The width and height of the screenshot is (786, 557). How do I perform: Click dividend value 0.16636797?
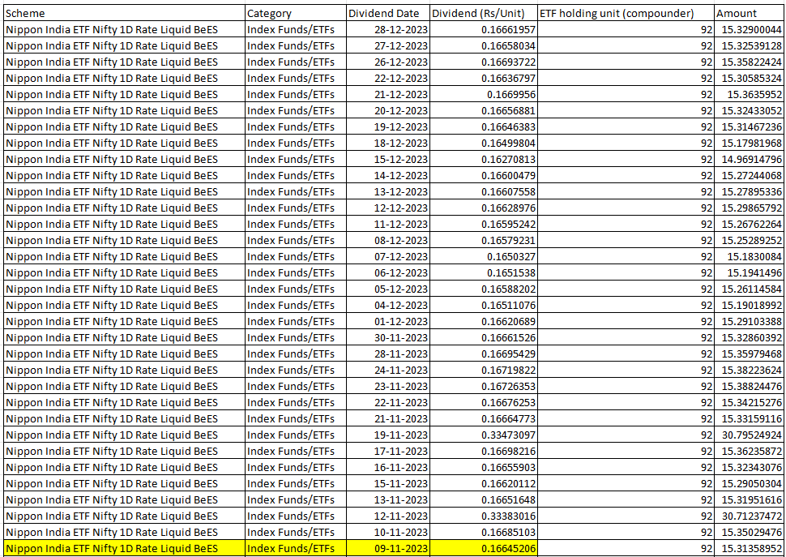(x=483, y=79)
